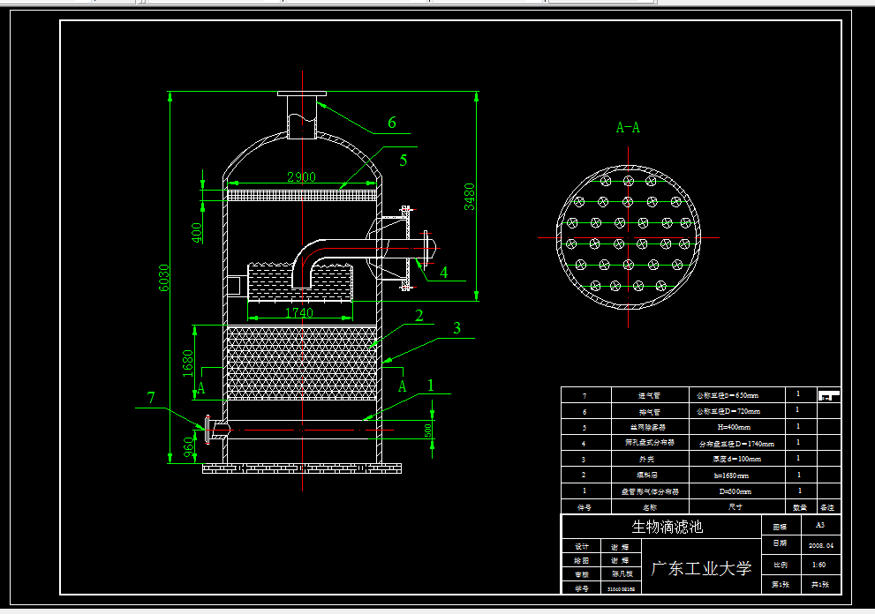The height and width of the screenshot is (614, 875).
Task: Select callout number 7 by inlet flange
Action: coord(151,398)
